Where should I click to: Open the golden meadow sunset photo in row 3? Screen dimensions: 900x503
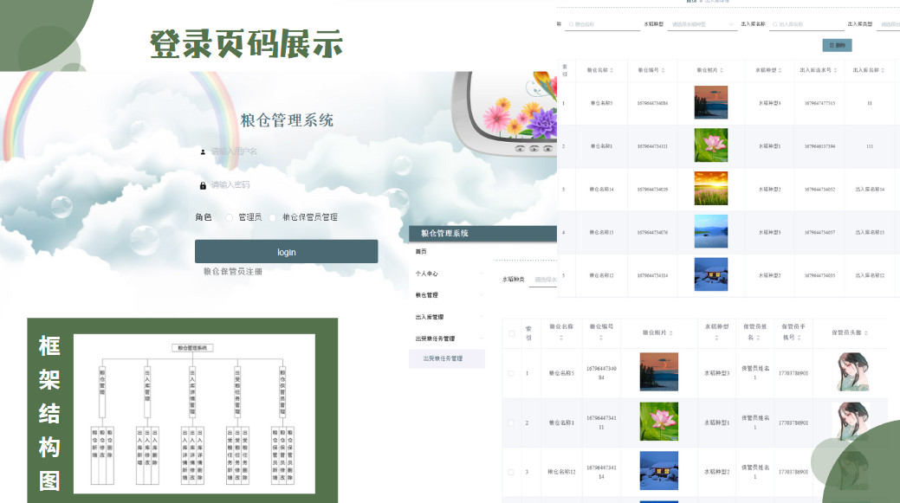[x=710, y=189]
